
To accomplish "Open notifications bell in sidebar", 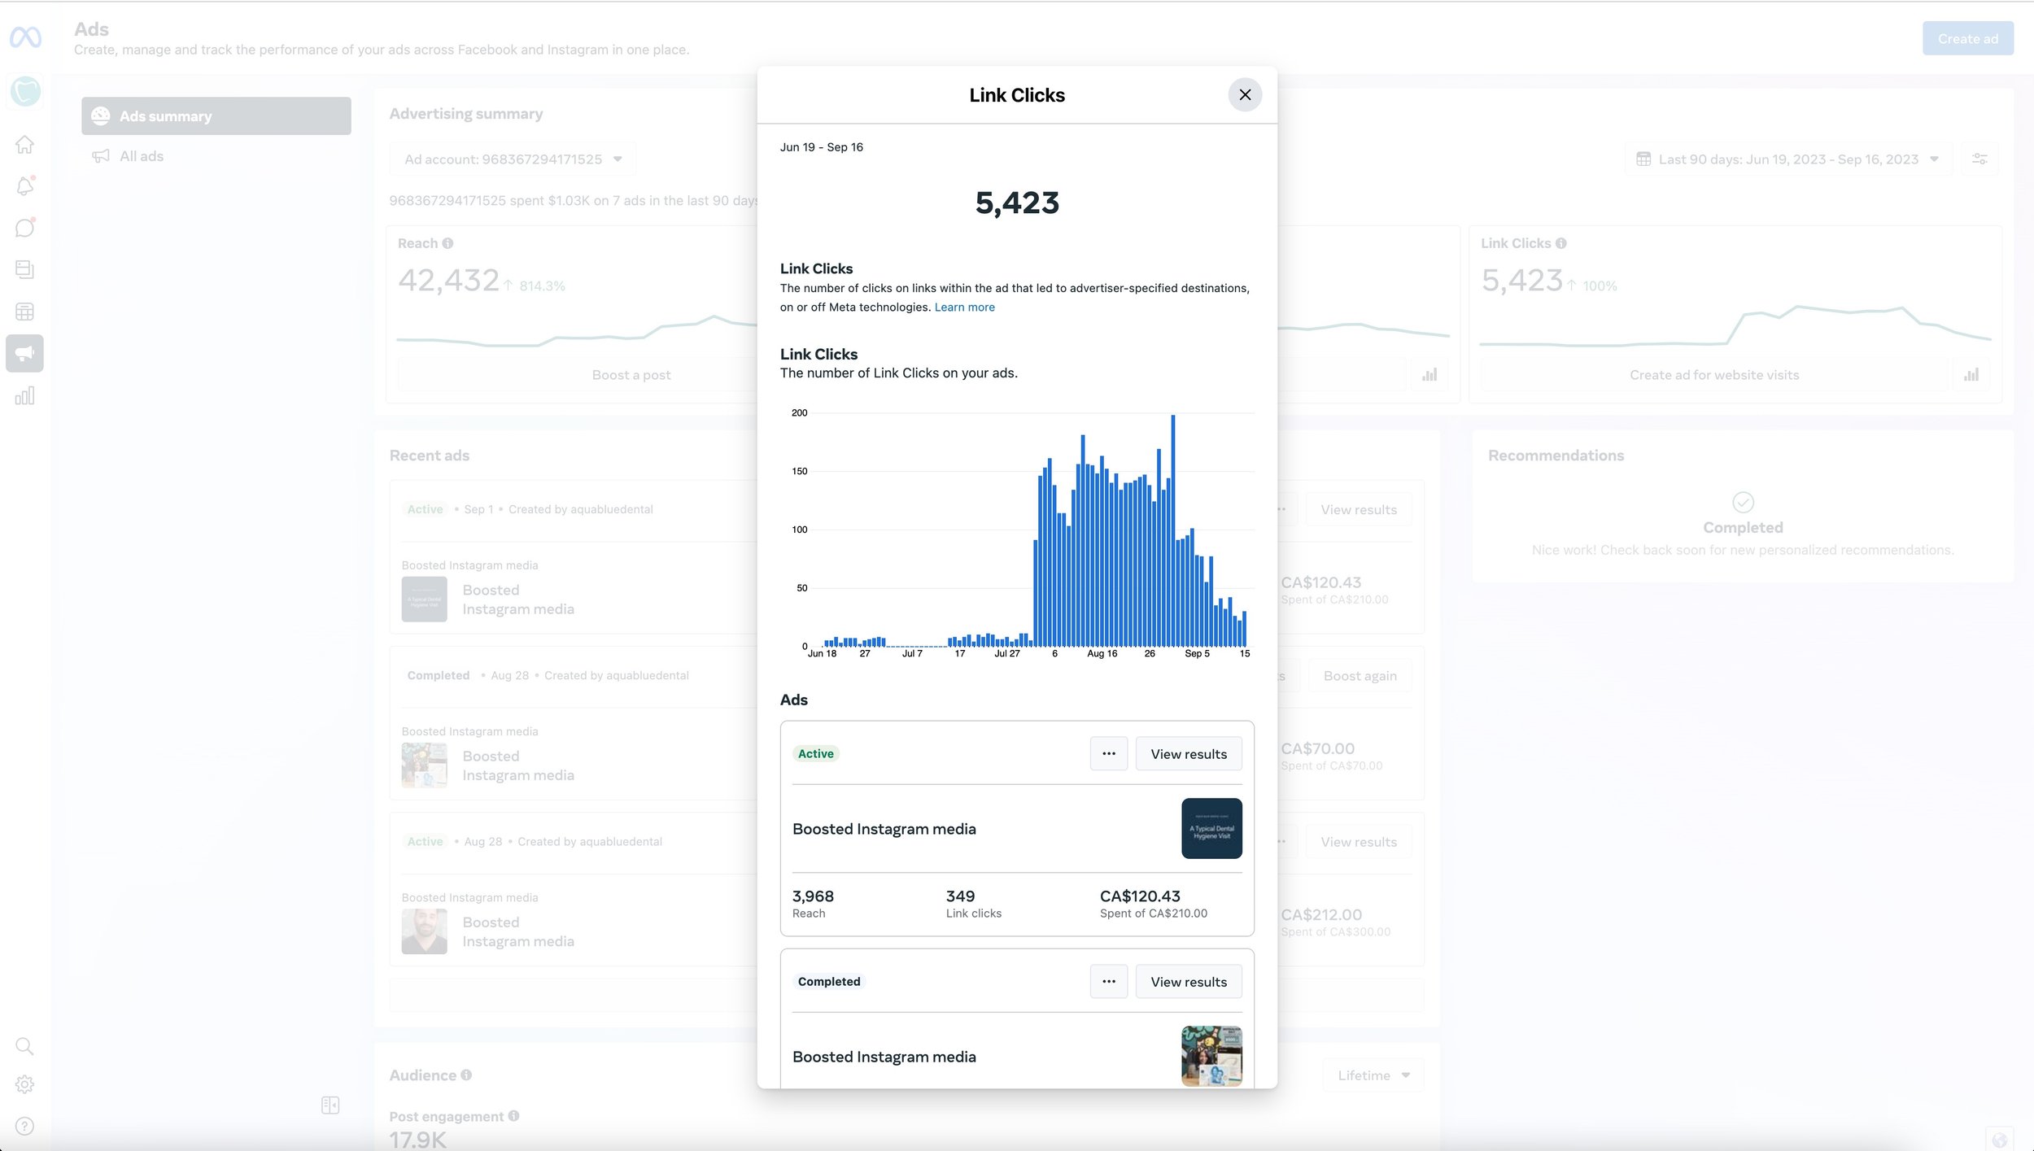I will click(x=24, y=186).
